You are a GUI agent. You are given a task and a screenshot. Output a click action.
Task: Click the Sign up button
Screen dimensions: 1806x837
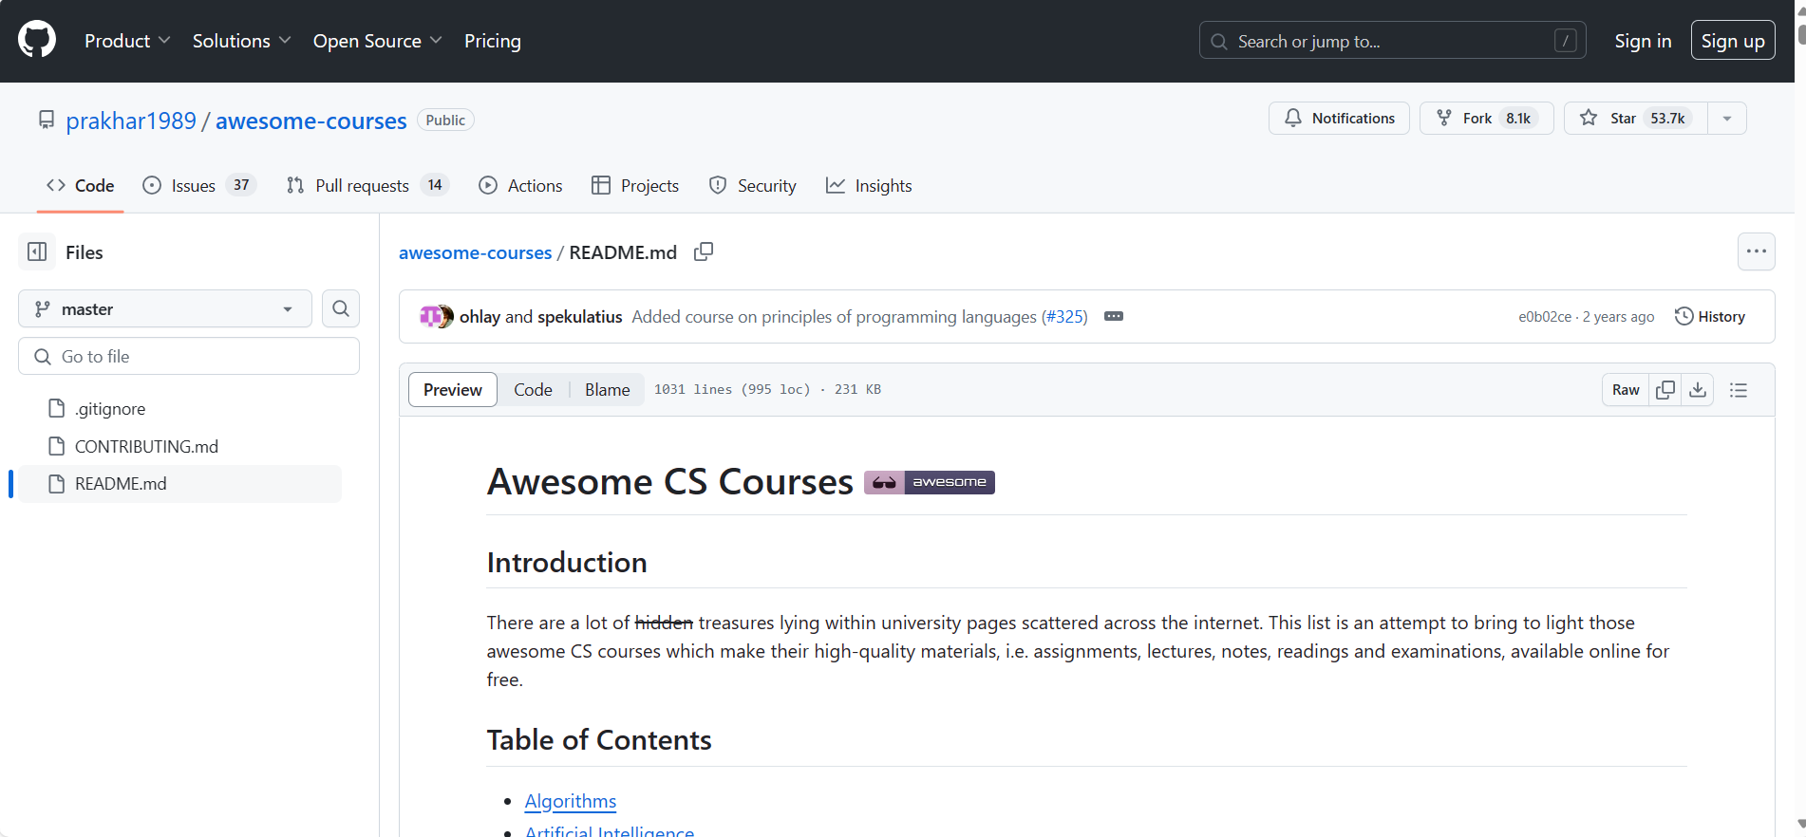1733,41
